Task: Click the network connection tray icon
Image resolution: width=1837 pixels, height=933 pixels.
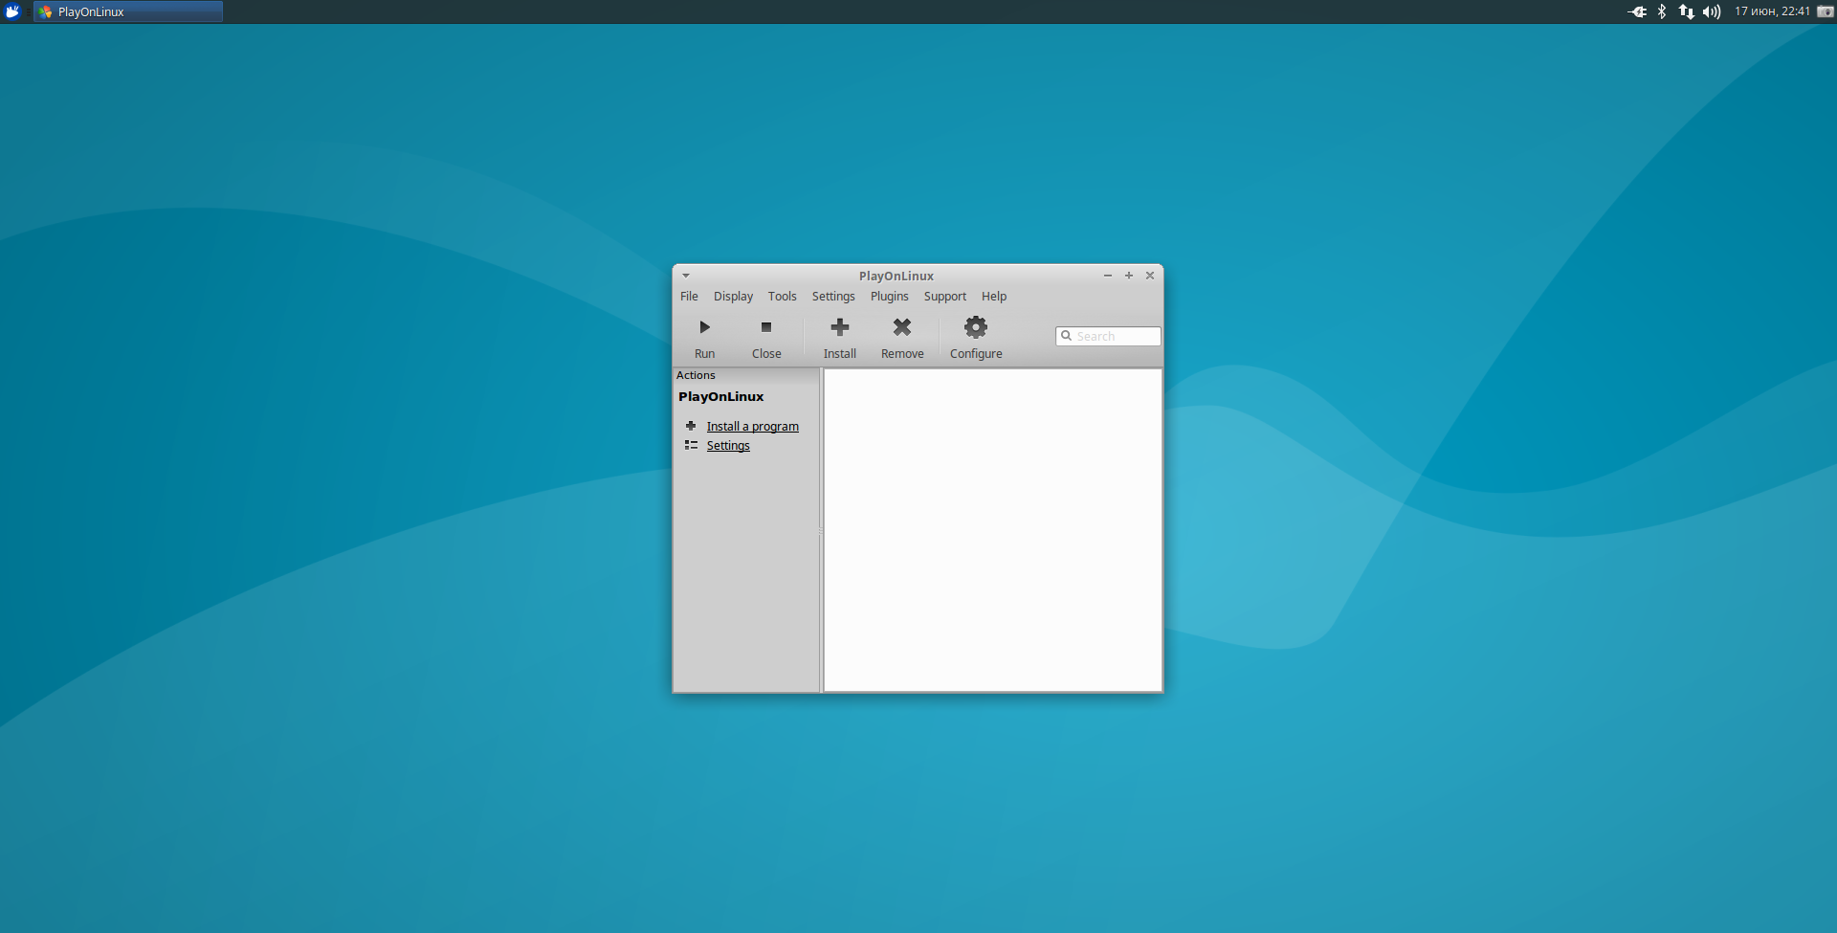Action: (x=1686, y=11)
